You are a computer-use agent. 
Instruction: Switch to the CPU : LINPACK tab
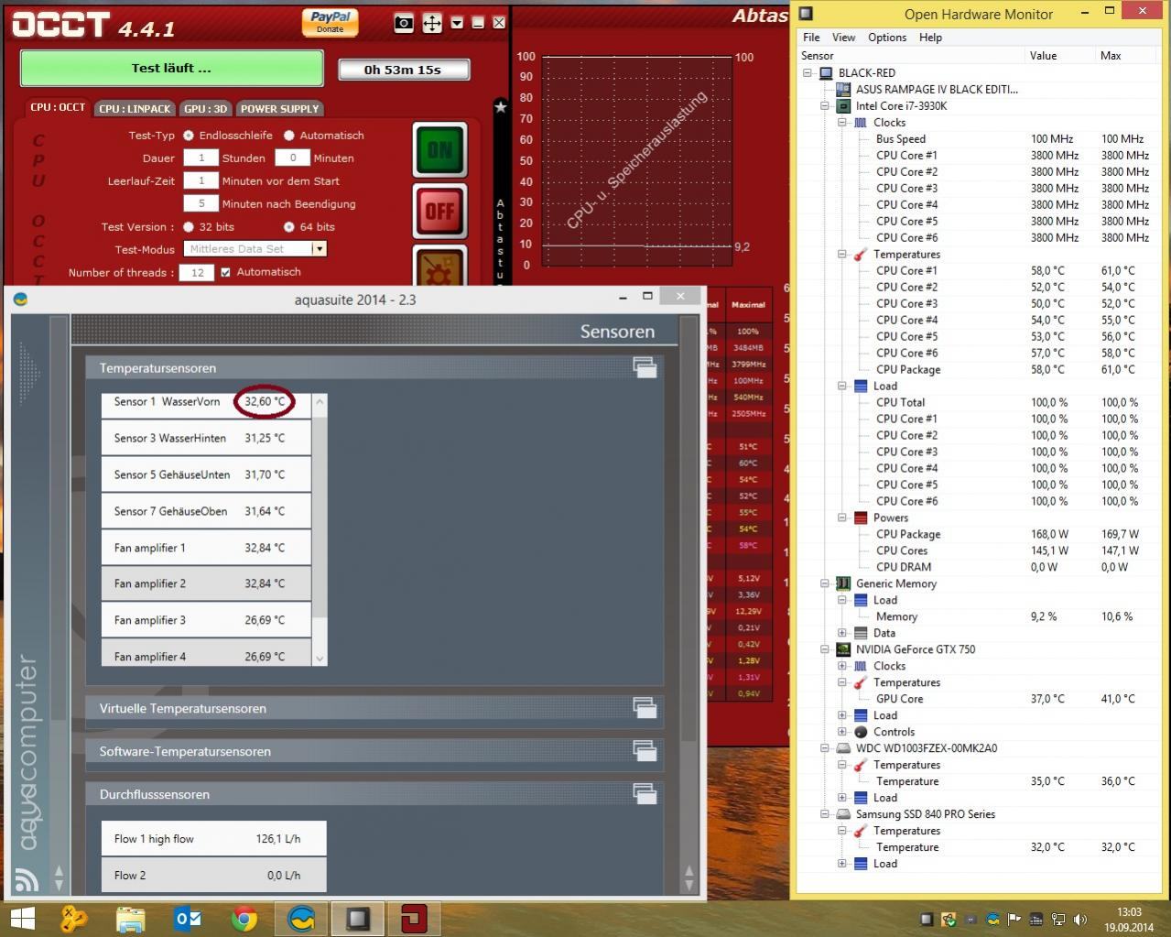coord(135,108)
